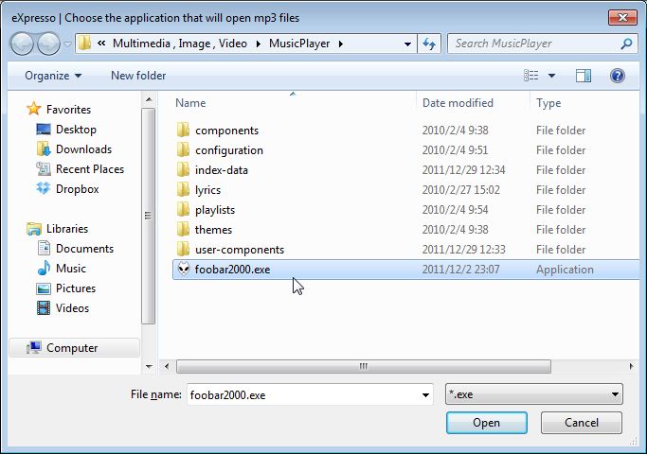Image resolution: width=647 pixels, height=454 pixels.
Task: Click the Refresh button in the address bar
Action: pyautogui.click(x=429, y=44)
